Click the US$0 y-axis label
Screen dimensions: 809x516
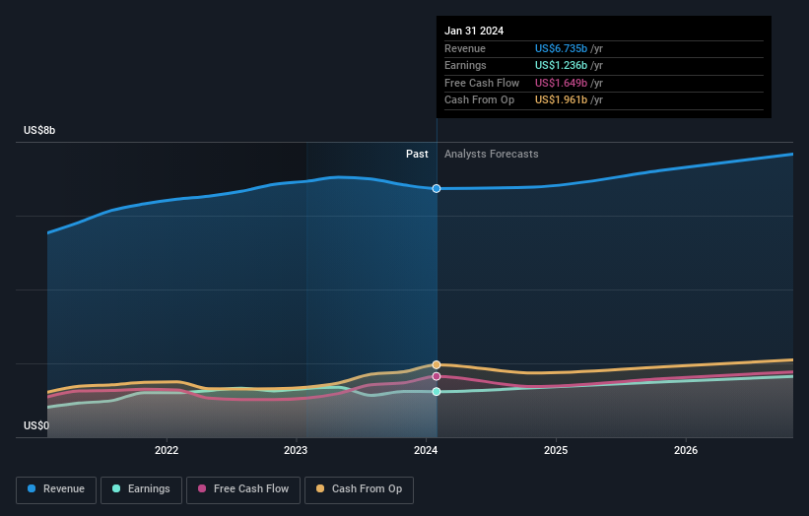[x=36, y=425]
